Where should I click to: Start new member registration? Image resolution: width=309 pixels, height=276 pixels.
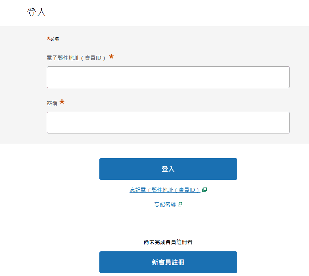point(168,262)
